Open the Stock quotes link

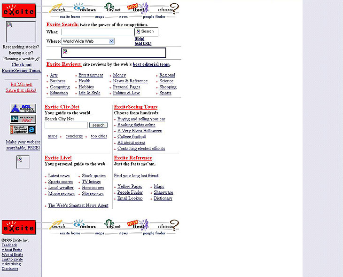[x=94, y=176]
